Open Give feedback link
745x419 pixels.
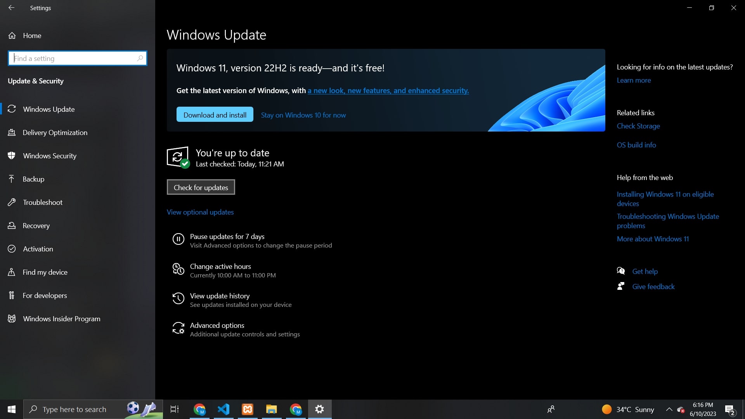pos(653,287)
